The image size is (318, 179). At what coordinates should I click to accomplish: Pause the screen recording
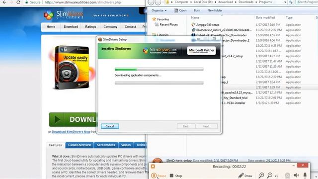pyautogui.click(x=159, y=176)
